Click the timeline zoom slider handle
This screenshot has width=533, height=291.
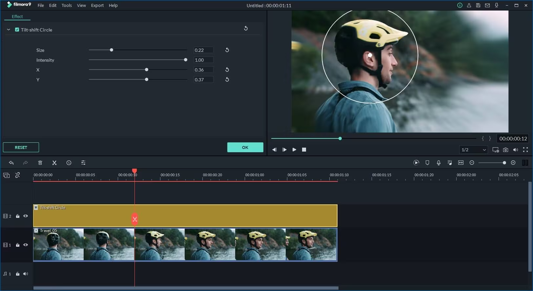point(504,163)
